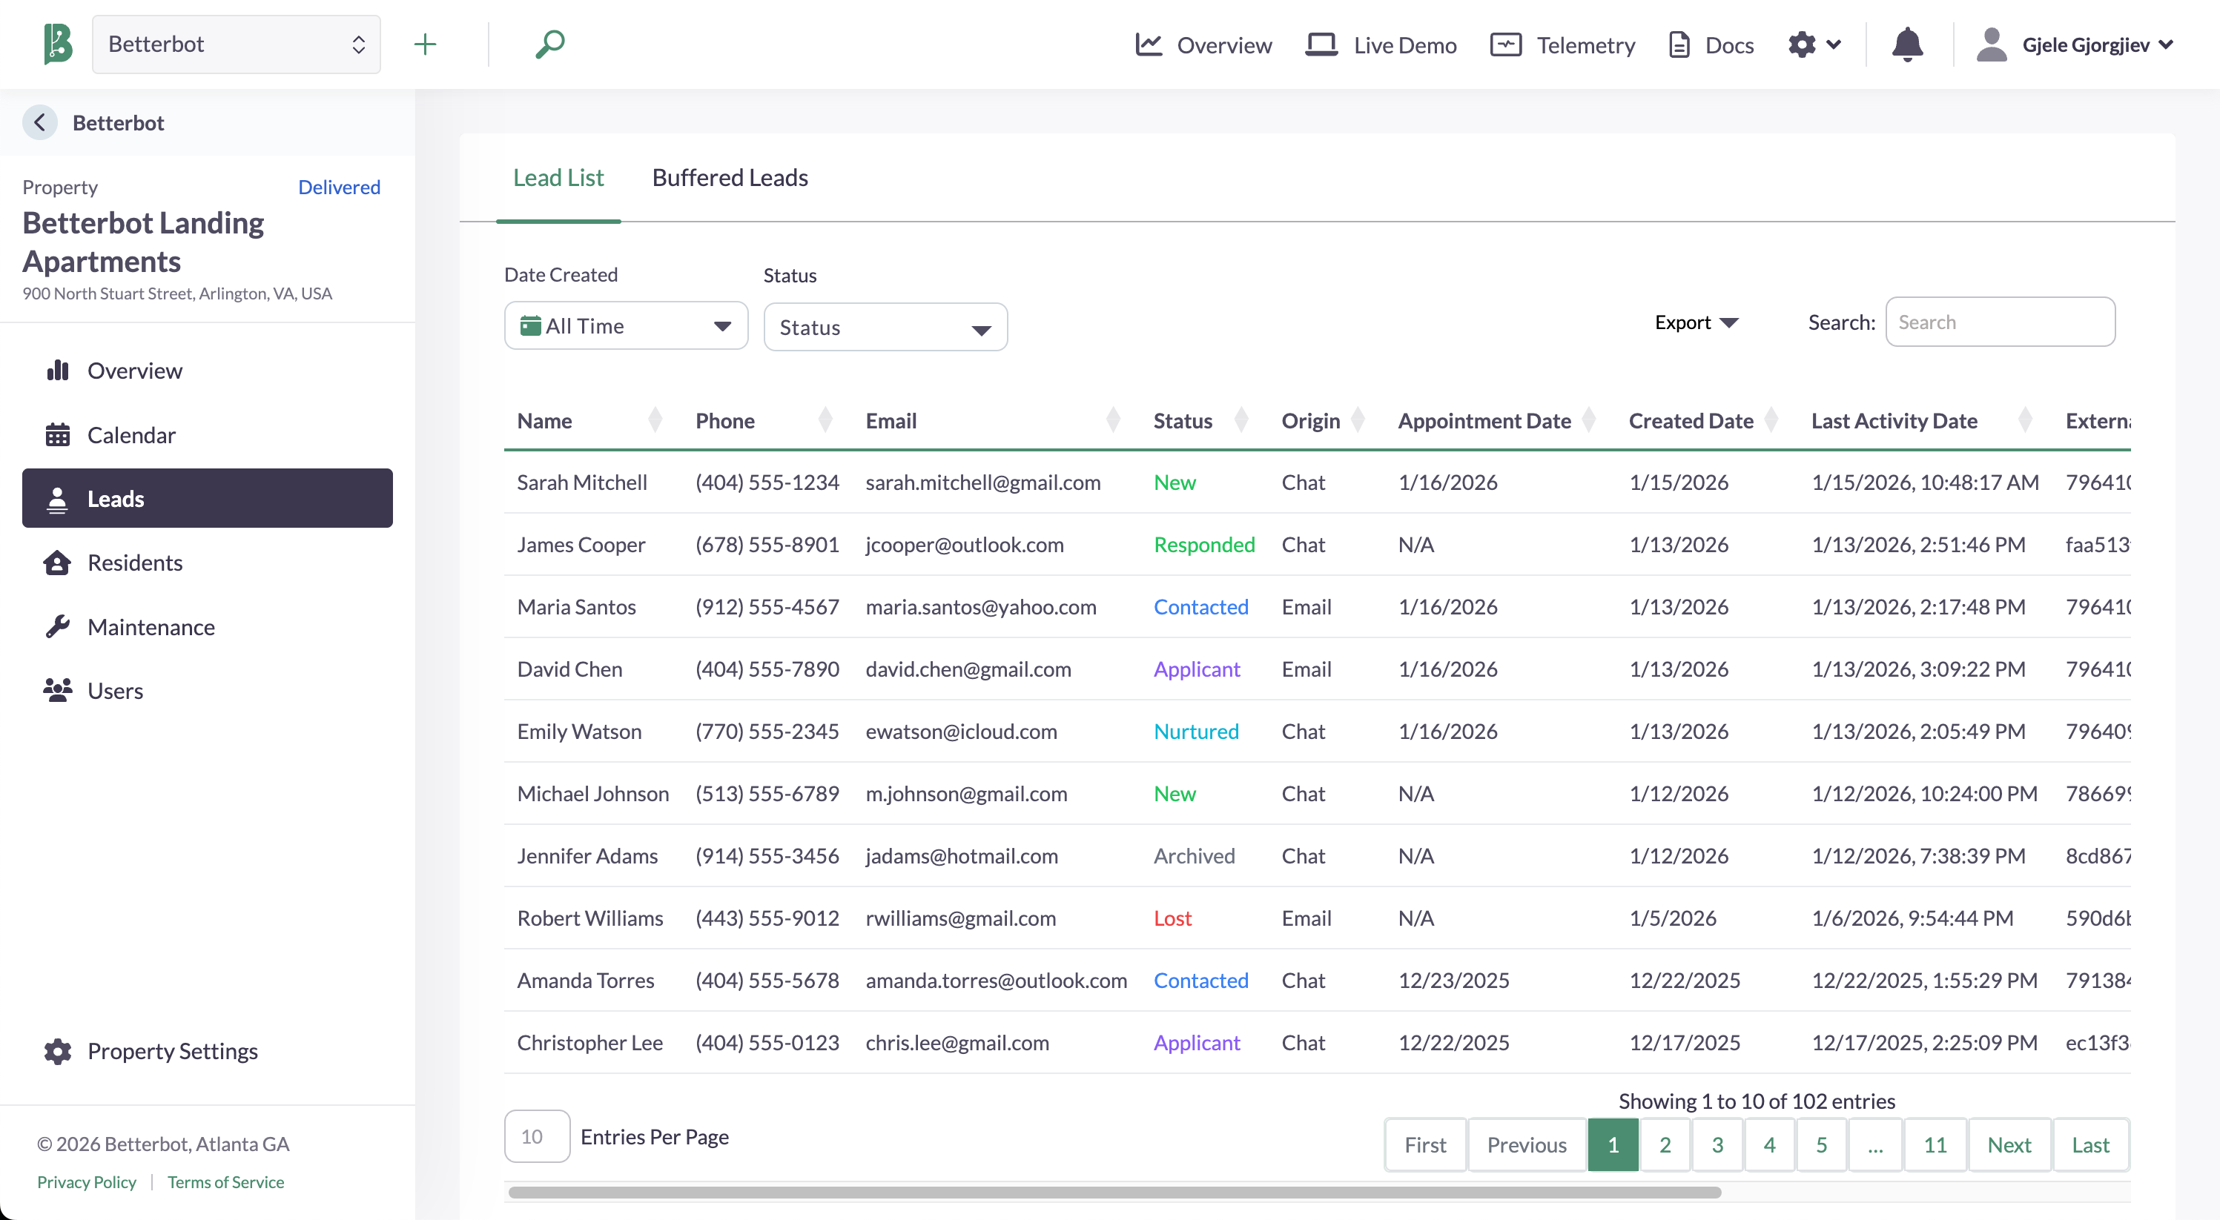The image size is (2220, 1220).
Task: Open the Leads section in sidebar
Action: [116, 498]
